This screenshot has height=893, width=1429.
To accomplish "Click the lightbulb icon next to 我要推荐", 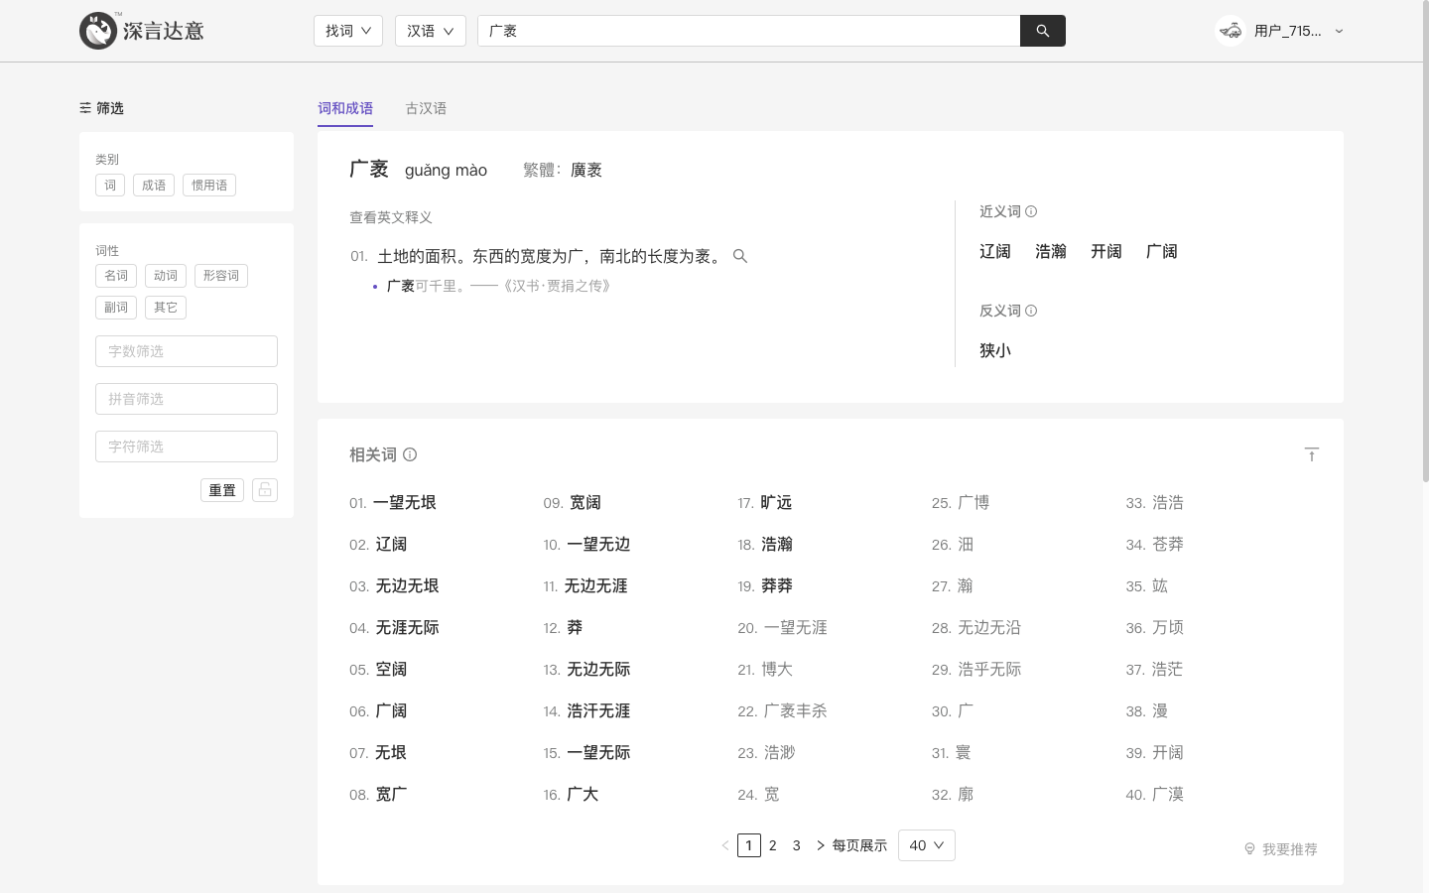I will coord(1249,849).
